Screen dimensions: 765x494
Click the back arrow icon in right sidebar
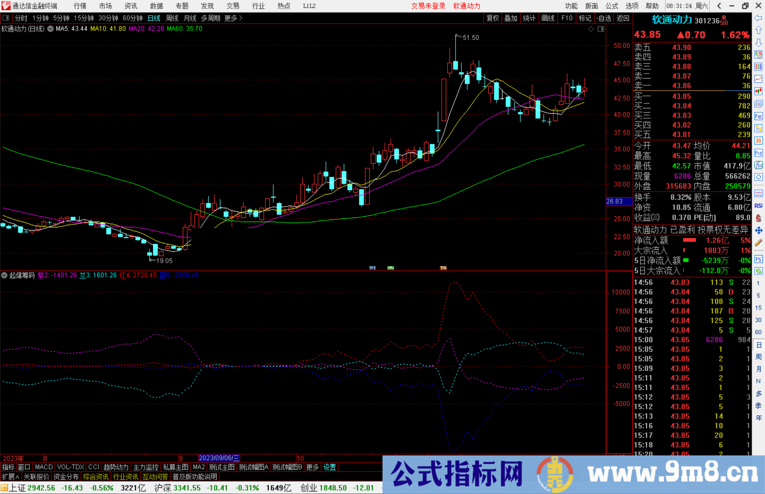(758, 18)
